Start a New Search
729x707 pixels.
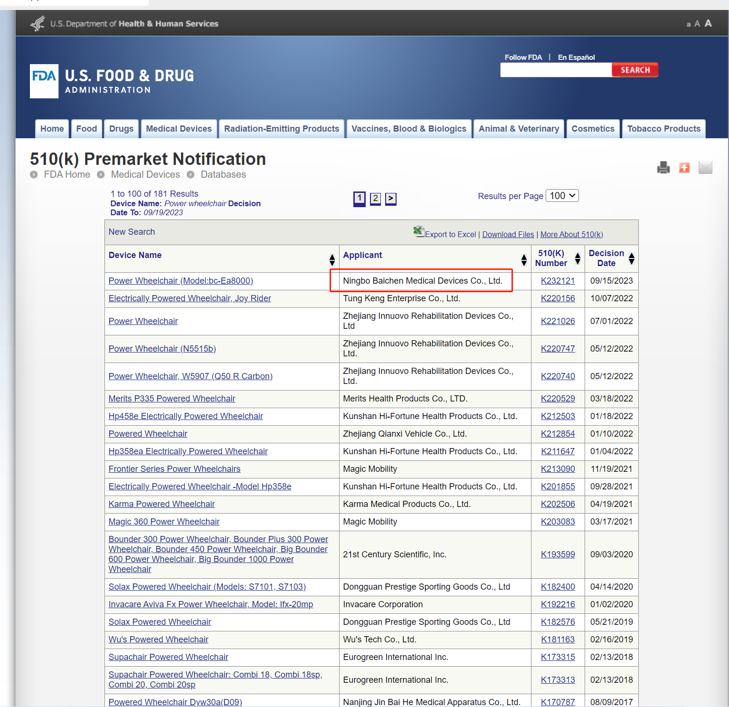(x=132, y=232)
